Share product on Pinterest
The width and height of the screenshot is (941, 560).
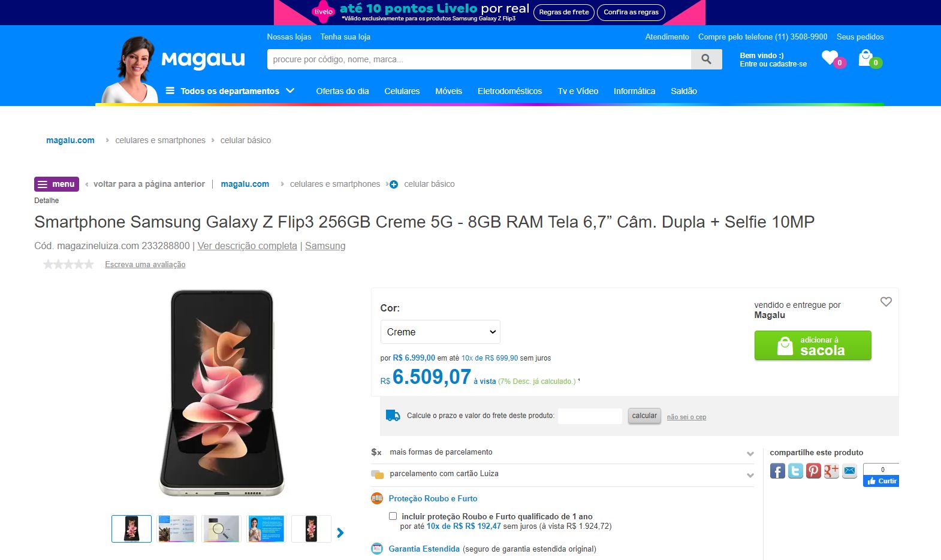(x=813, y=471)
